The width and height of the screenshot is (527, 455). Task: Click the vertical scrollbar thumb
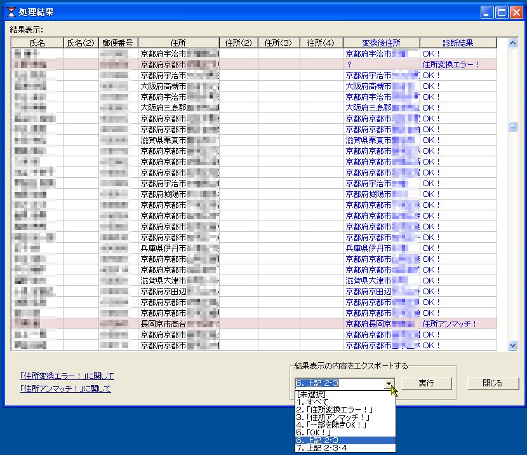pos(512,127)
